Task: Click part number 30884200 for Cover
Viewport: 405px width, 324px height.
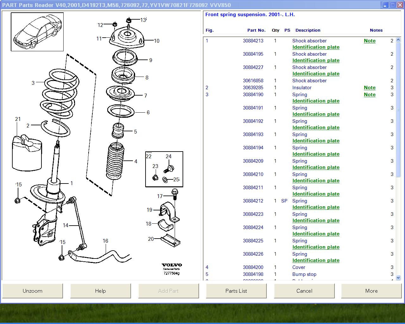Action: click(253, 267)
